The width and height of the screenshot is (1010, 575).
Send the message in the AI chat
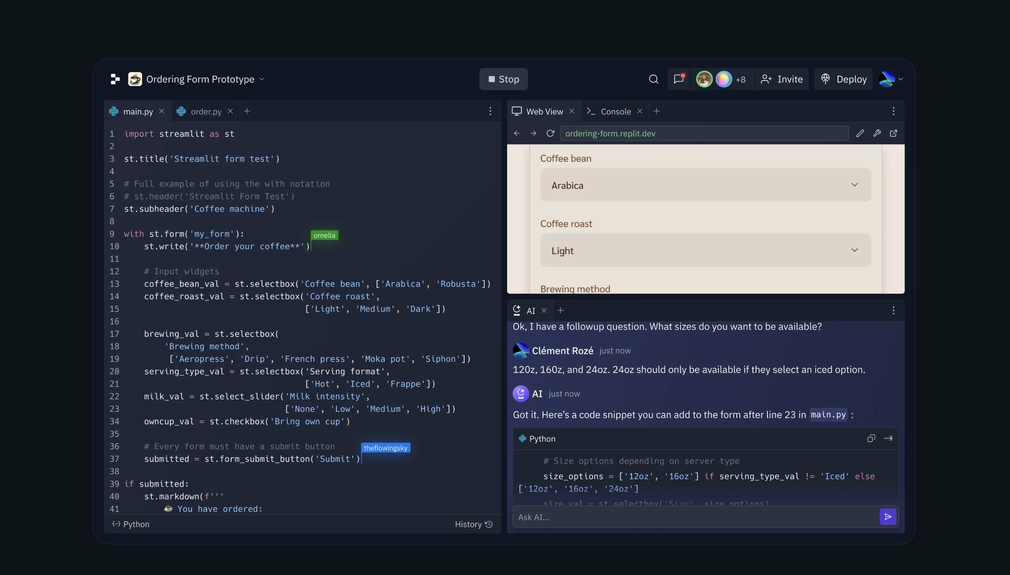point(888,517)
